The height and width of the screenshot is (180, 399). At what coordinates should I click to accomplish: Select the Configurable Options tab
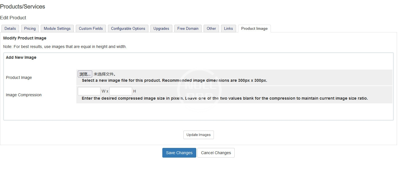click(x=128, y=28)
